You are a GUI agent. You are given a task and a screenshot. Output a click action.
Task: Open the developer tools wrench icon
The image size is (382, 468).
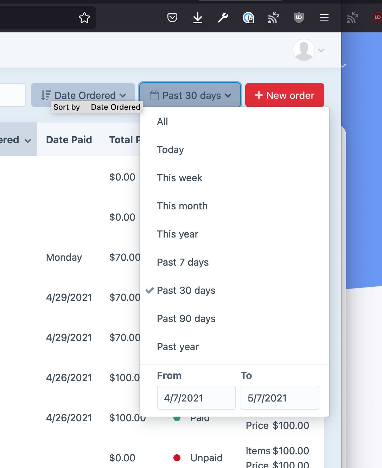click(223, 18)
